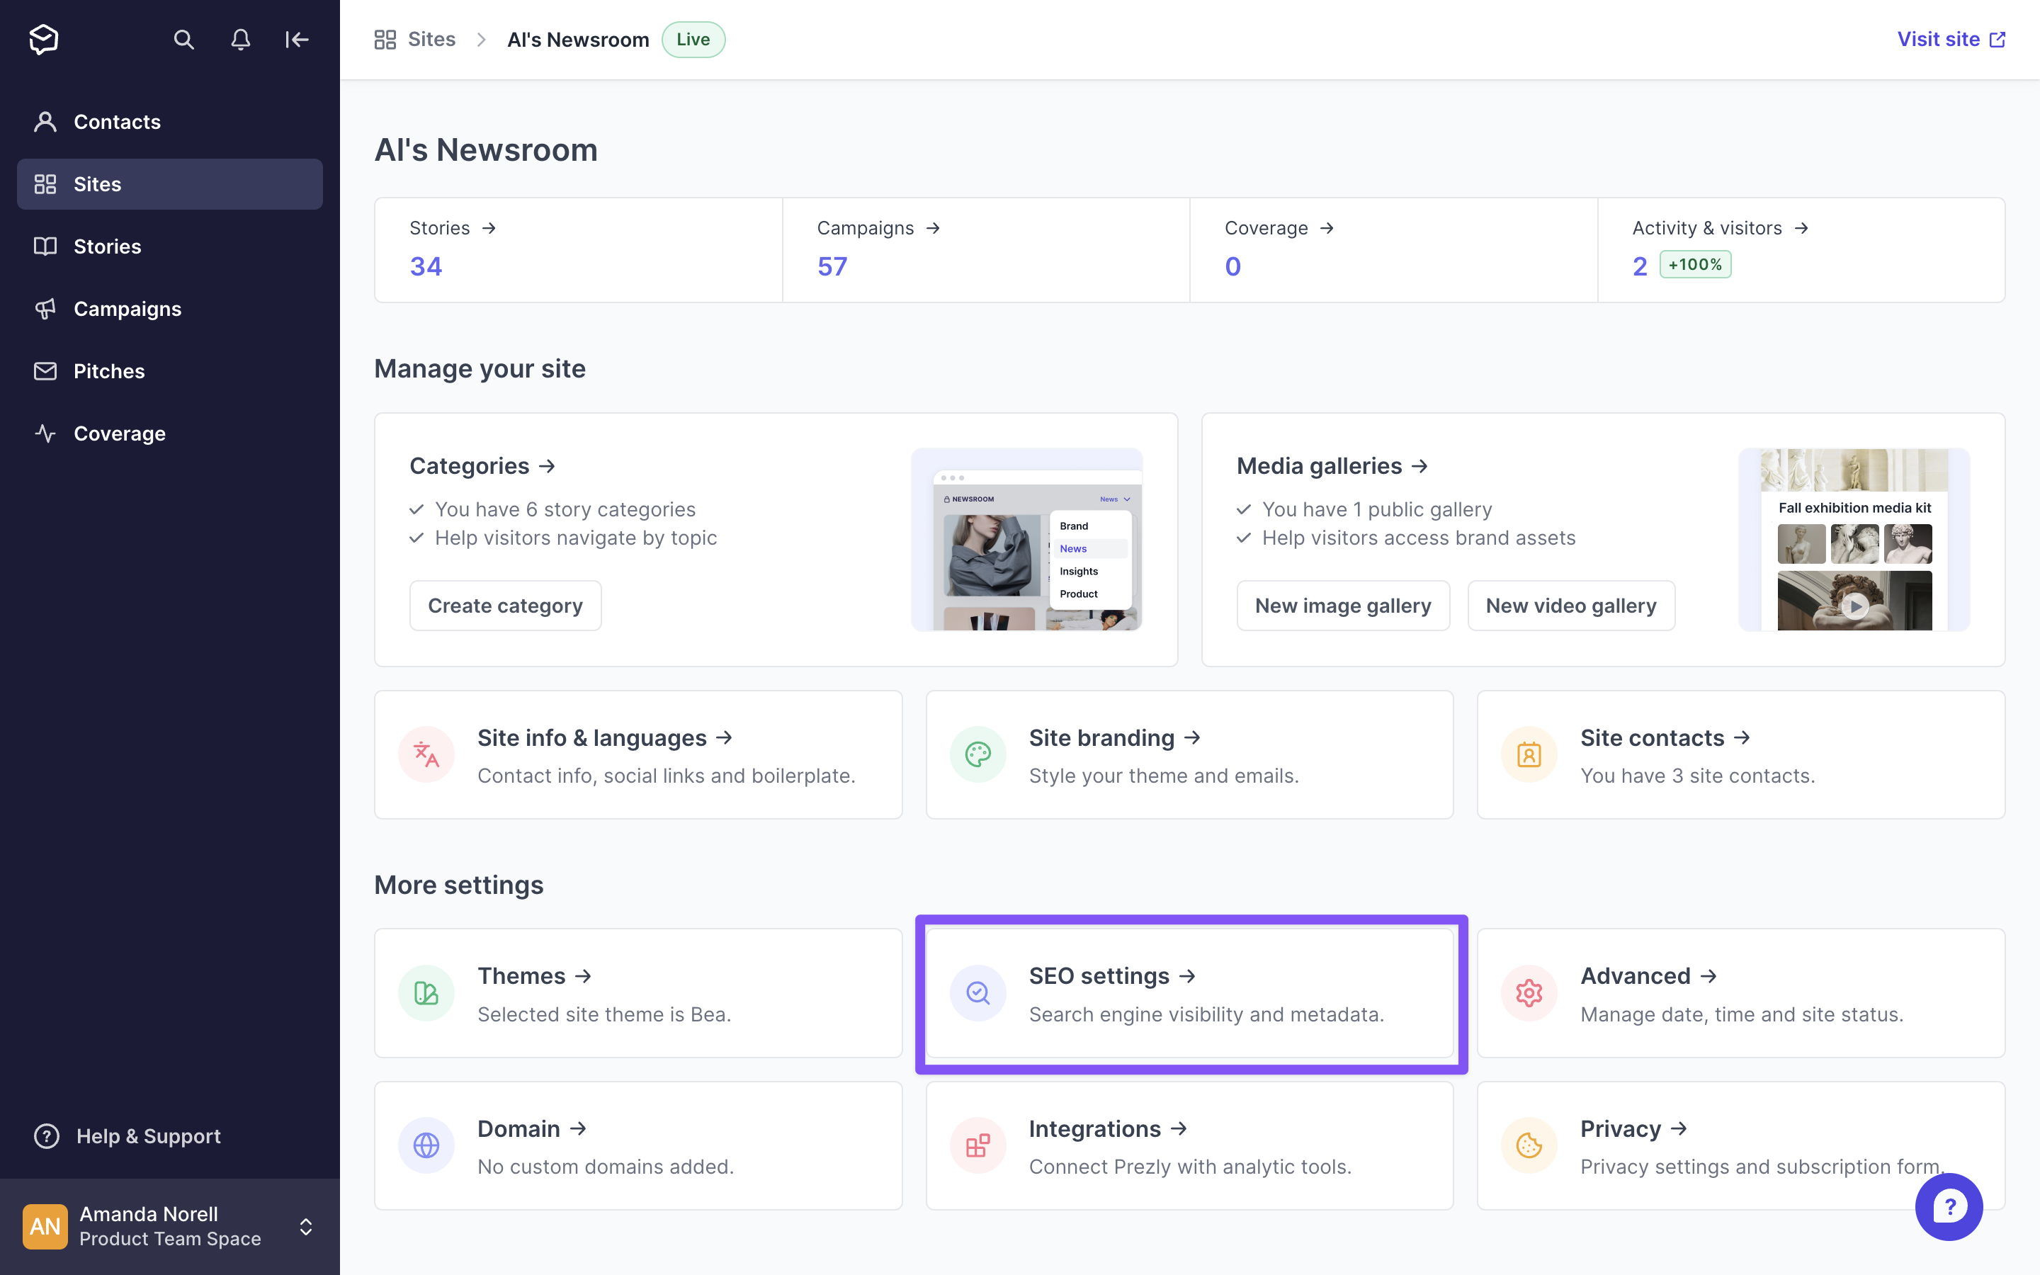Click the Fall exhibition media kit thumbnail

coord(1854,539)
